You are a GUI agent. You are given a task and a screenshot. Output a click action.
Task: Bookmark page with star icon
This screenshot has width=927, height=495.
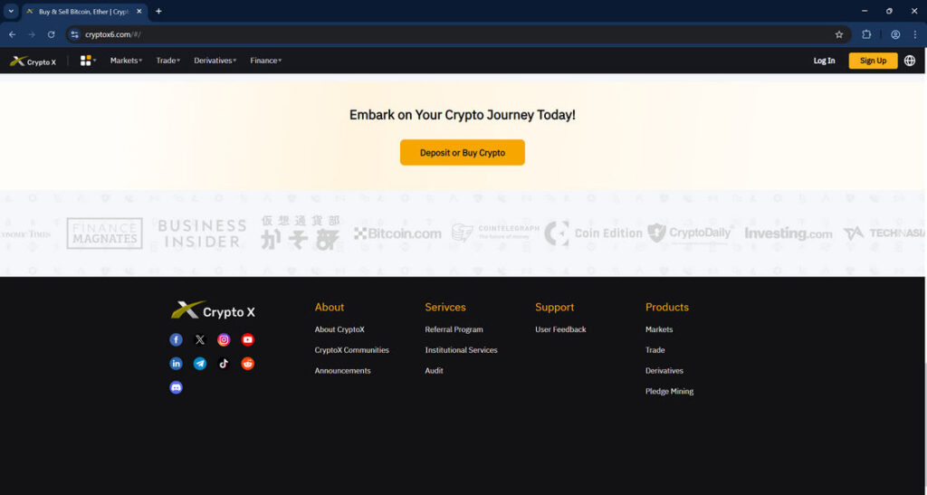pyautogui.click(x=839, y=35)
